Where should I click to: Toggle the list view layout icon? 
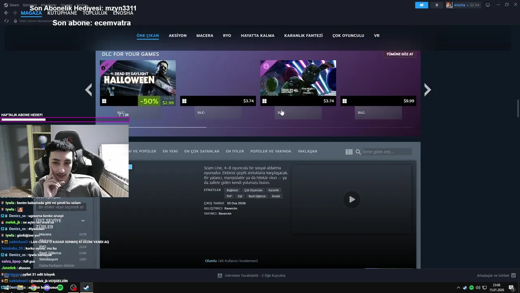coord(349,152)
